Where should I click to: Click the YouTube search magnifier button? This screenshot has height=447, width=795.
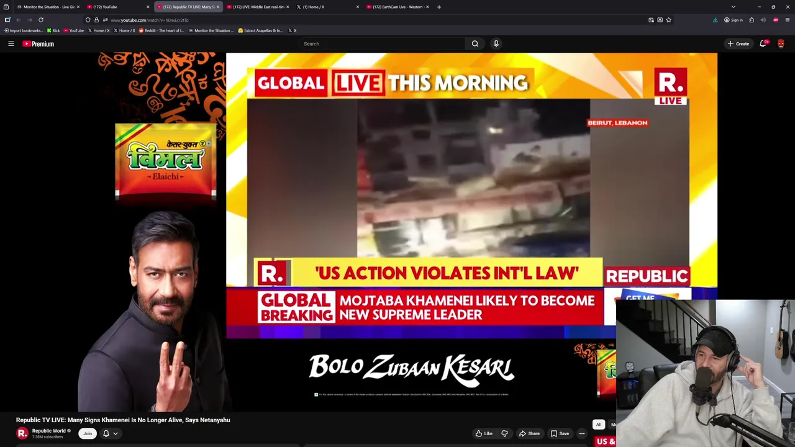click(475, 43)
